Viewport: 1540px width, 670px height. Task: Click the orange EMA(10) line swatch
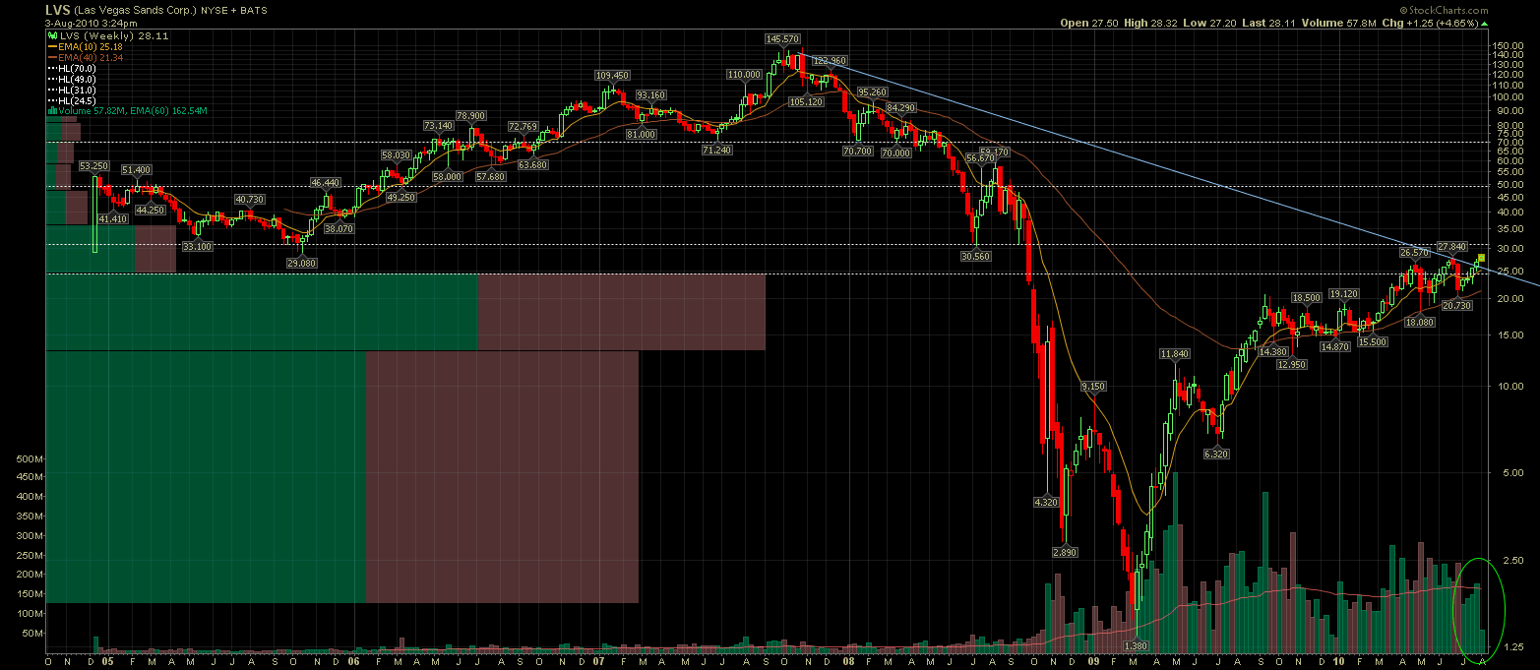click(x=52, y=45)
